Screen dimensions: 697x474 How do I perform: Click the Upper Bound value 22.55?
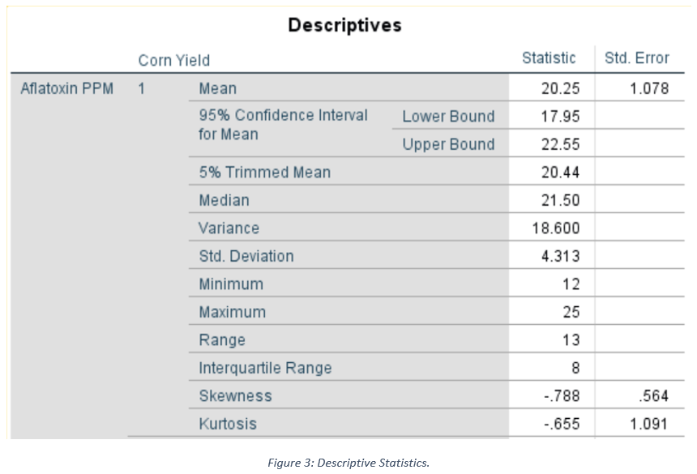coord(560,144)
